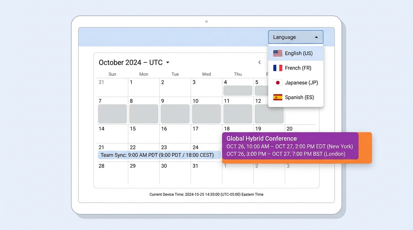Collapse the Language dropdown

(x=295, y=37)
